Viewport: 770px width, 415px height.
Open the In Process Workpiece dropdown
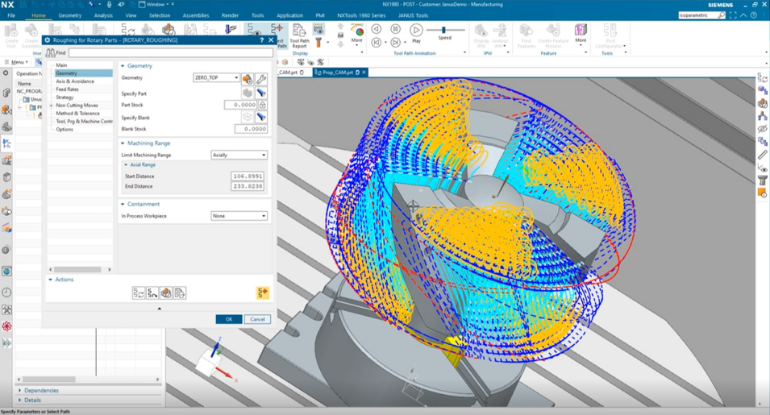(x=239, y=216)
